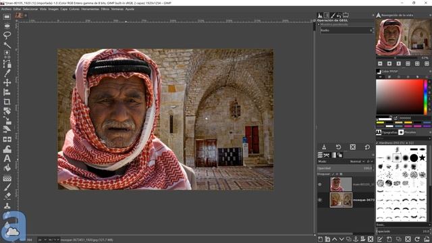Restore tool preset icon in tool options
This screenshot has width=432, height=243.
[x=338, y=147]
